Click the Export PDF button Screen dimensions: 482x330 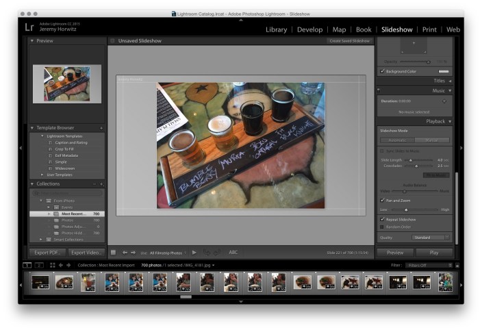[x=47, y=253]
